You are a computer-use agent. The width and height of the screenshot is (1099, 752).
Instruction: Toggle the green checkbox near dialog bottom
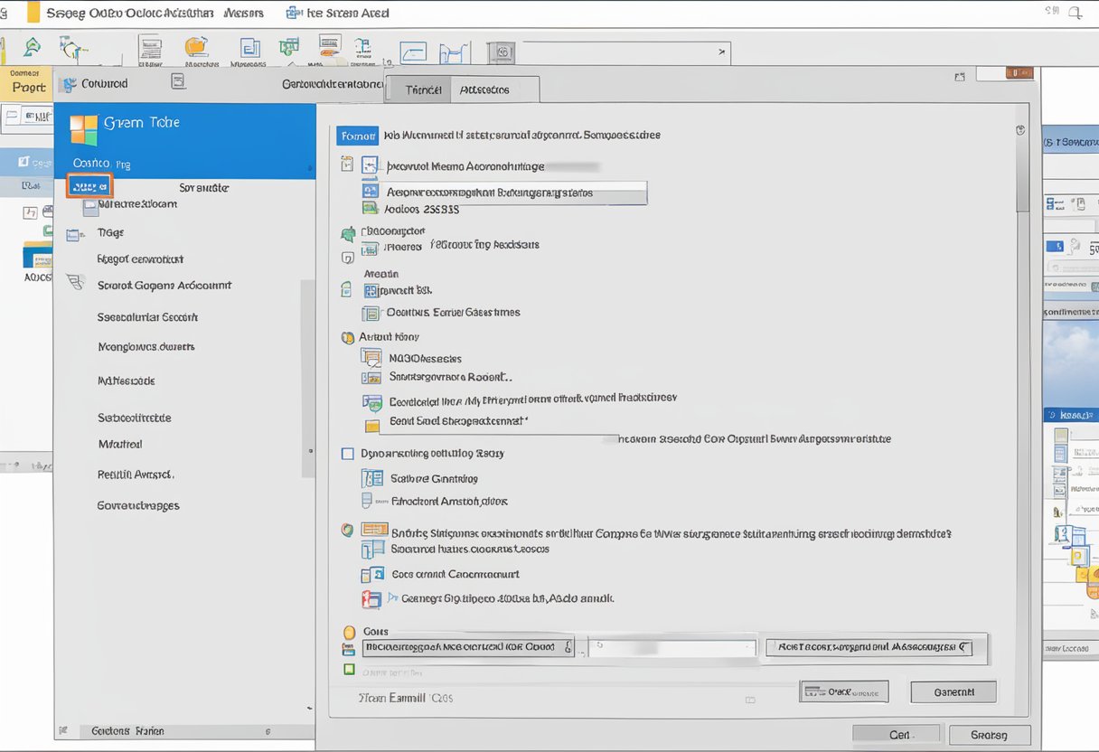click(x=349, y=670)
